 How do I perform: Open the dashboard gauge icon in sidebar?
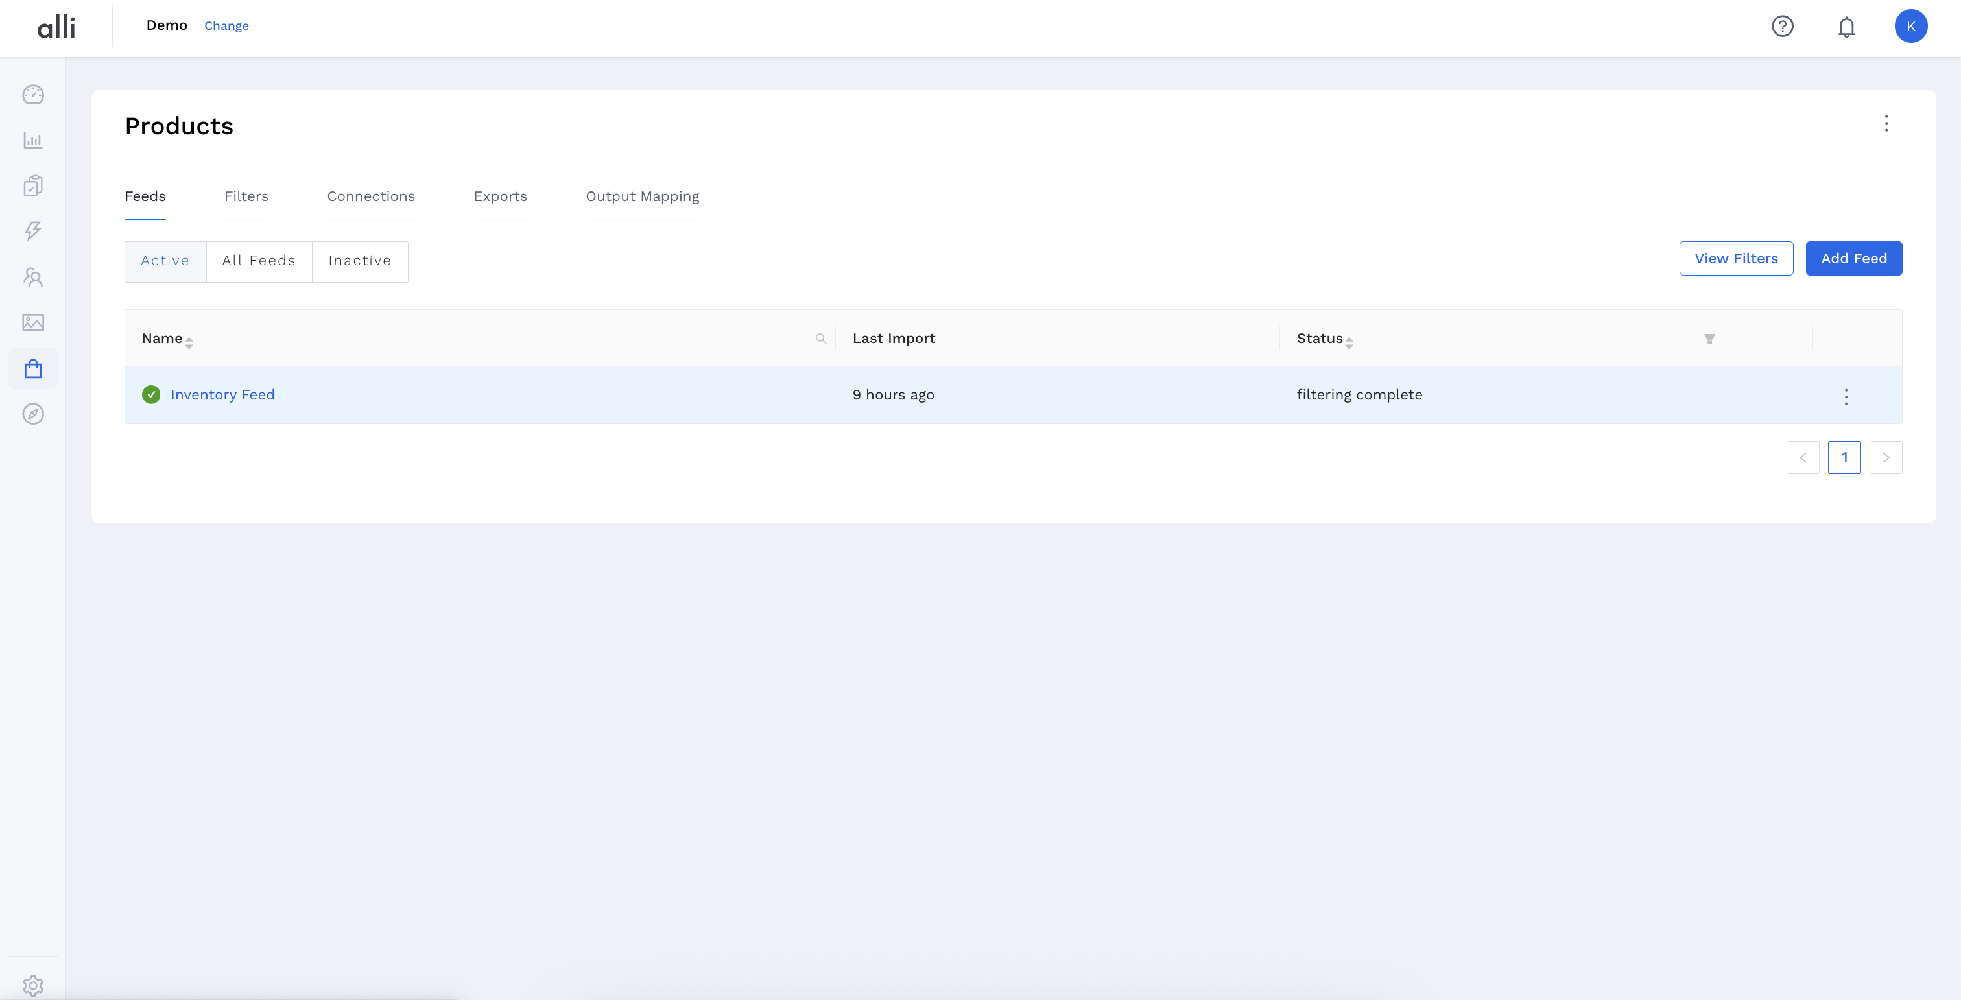32,95
